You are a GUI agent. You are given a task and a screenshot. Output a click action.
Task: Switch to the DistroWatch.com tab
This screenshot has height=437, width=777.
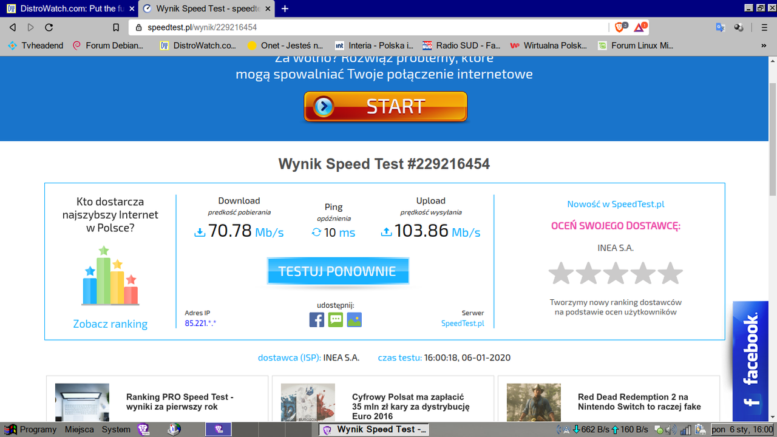point(69,8)
